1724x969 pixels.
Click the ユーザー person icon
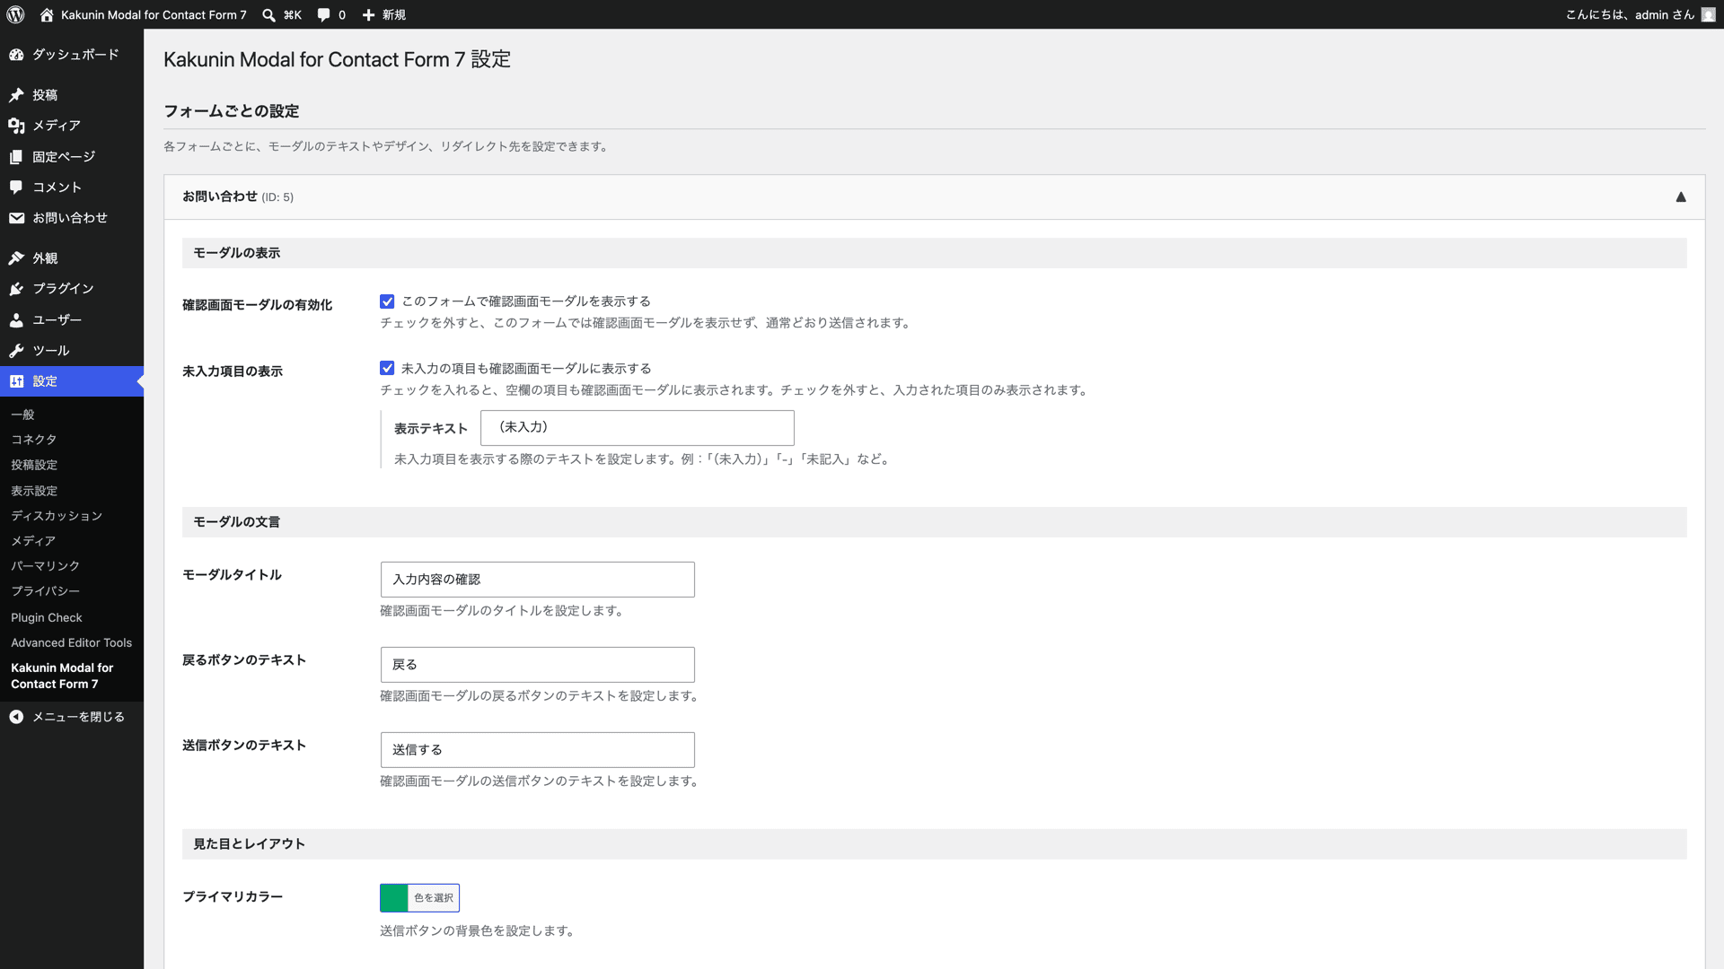(x=16, y=320)
